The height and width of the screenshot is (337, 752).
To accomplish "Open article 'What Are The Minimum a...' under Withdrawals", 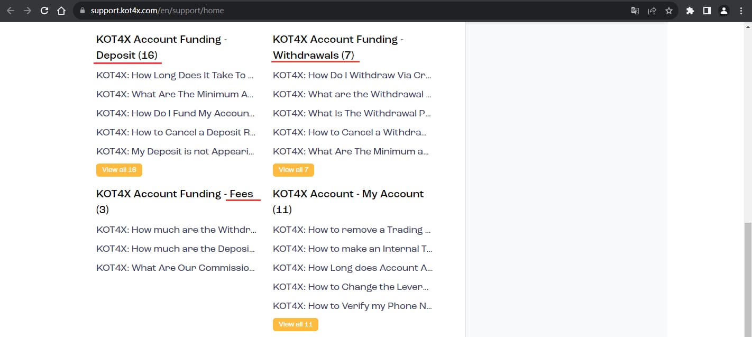I will click(x=351, y=151).
